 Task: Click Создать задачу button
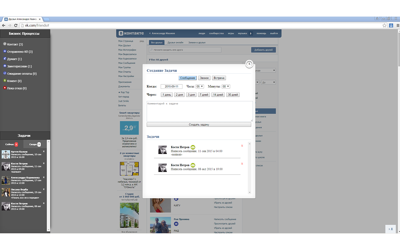199,125
